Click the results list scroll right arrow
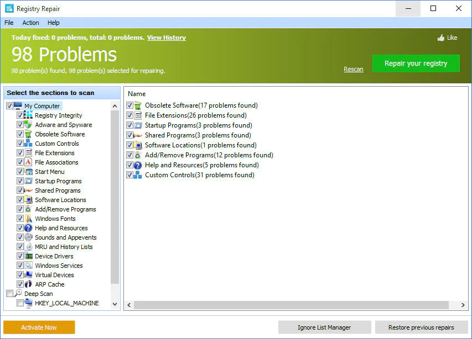Viewport: 472px width, 339px height. [463, 305]
